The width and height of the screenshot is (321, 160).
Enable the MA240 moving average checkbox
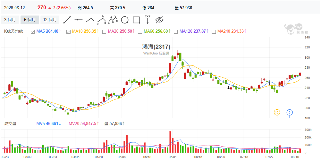pyautogui.click(x=214, y=31)
